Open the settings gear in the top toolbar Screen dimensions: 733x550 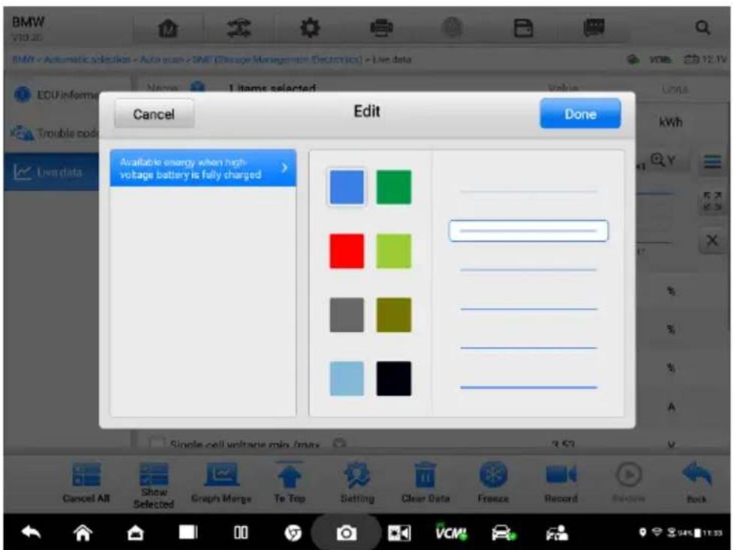click(310, 28)
